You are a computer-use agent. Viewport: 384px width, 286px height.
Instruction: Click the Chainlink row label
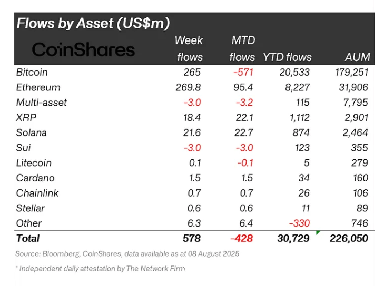pos(37,193)
